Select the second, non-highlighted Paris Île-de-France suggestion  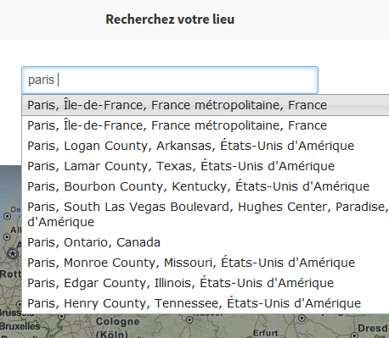[206, 125]
